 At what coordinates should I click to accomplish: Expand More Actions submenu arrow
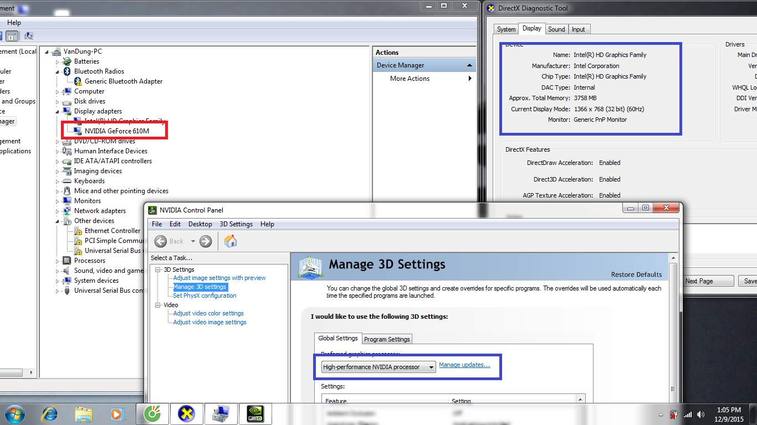click(x=470, y=79)
